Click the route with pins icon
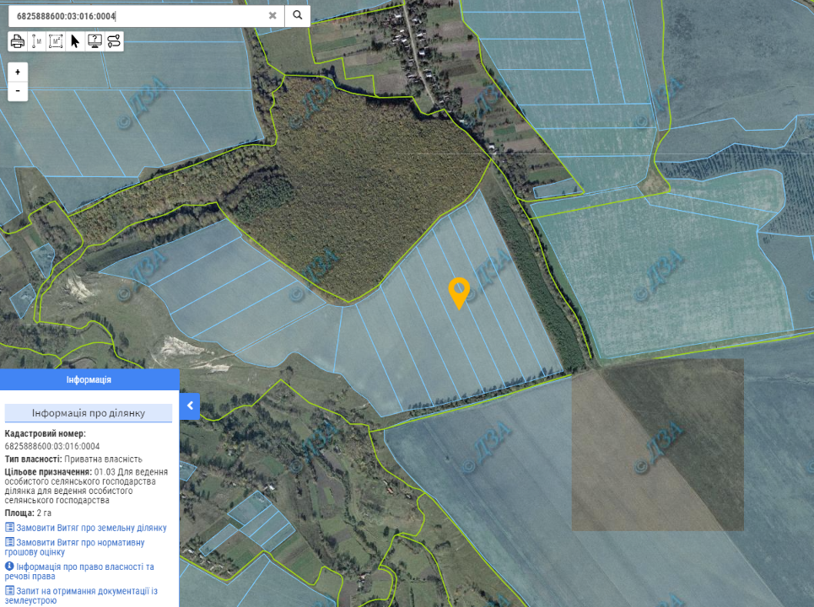This screenshot has width=814, height=607. (x=114, y=41)
